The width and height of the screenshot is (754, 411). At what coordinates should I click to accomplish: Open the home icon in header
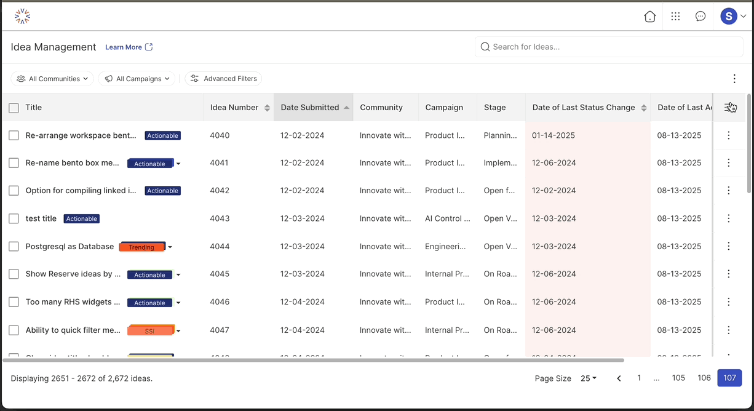(x=649, y=17)
